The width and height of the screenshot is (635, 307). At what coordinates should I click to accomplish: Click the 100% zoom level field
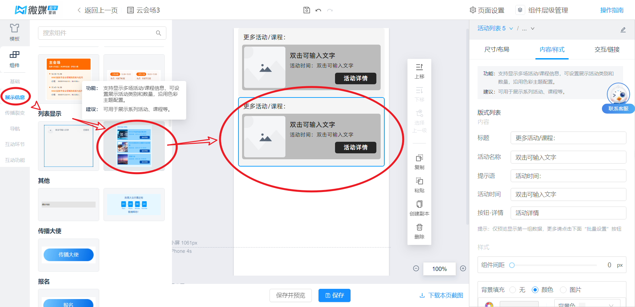point(439,269)
